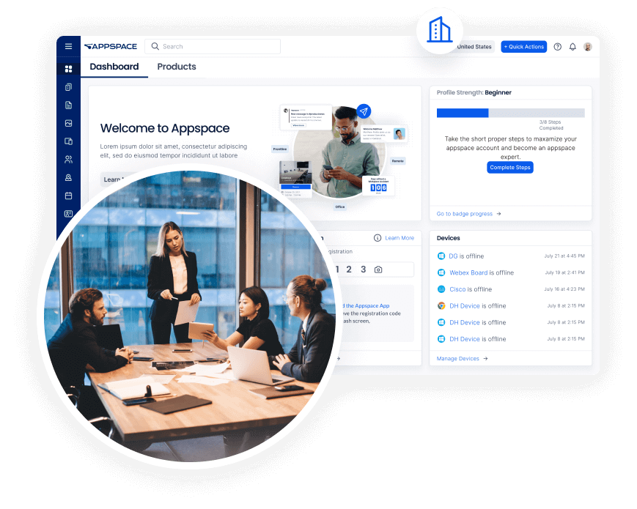Focus the Search input field

213,46
